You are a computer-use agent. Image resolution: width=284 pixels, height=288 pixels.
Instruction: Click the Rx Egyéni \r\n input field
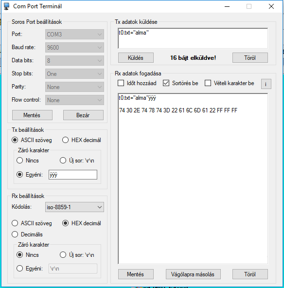(x=73, y=269)
